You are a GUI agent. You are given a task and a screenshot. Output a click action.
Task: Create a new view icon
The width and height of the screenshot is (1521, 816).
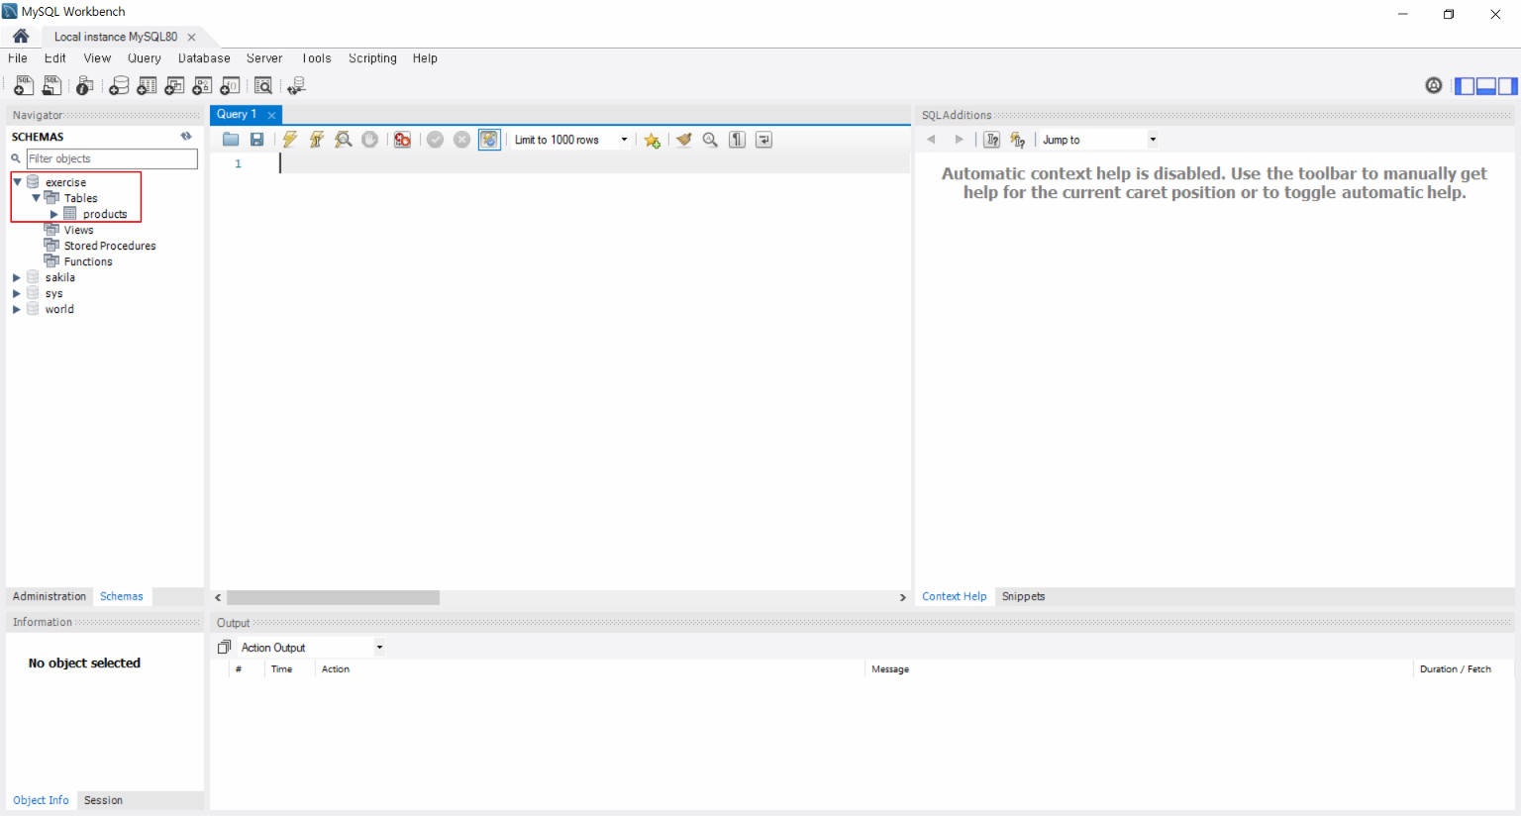(174, 86)
